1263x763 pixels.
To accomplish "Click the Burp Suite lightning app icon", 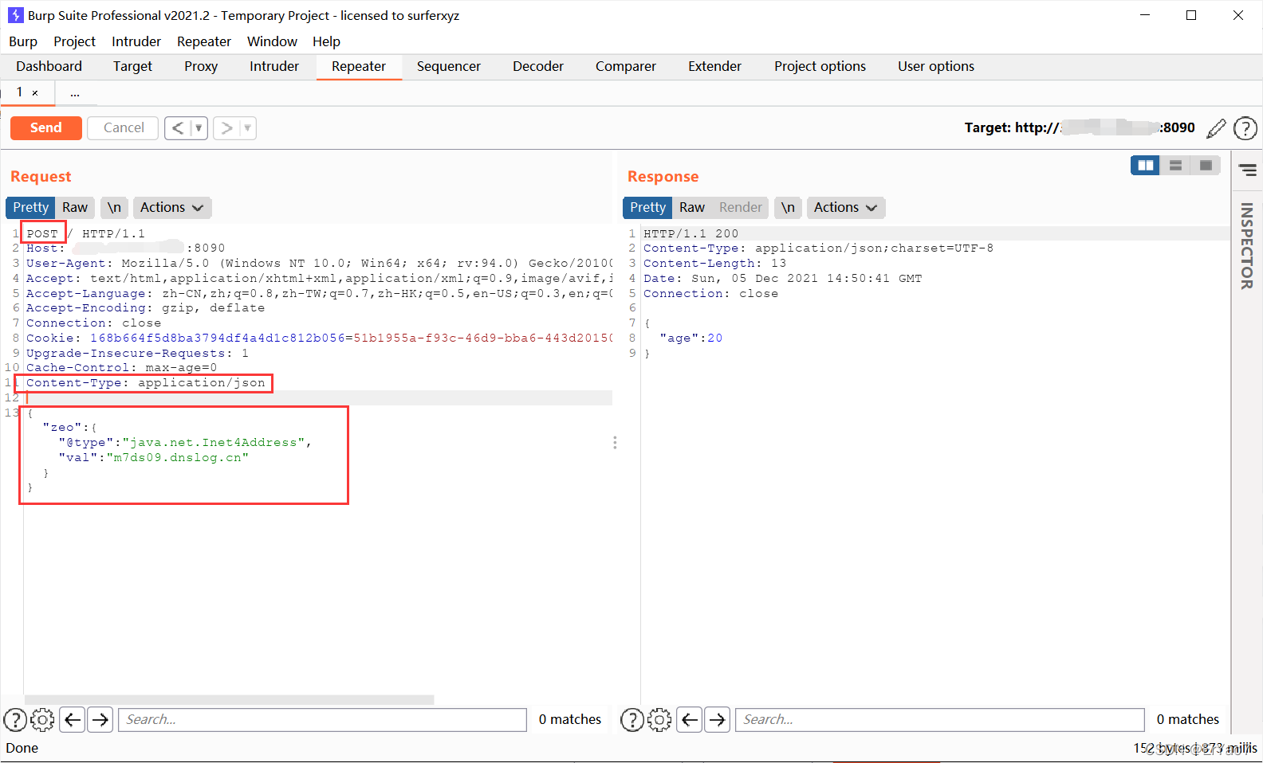I will [15, 15].
